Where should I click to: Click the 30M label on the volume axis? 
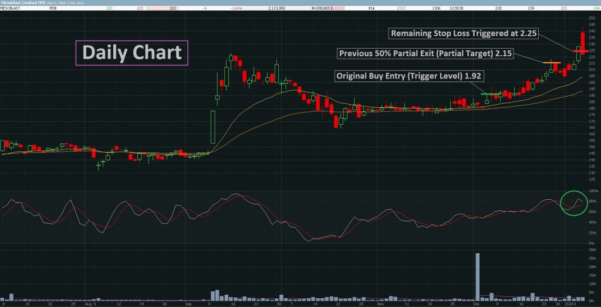point(593,250)
